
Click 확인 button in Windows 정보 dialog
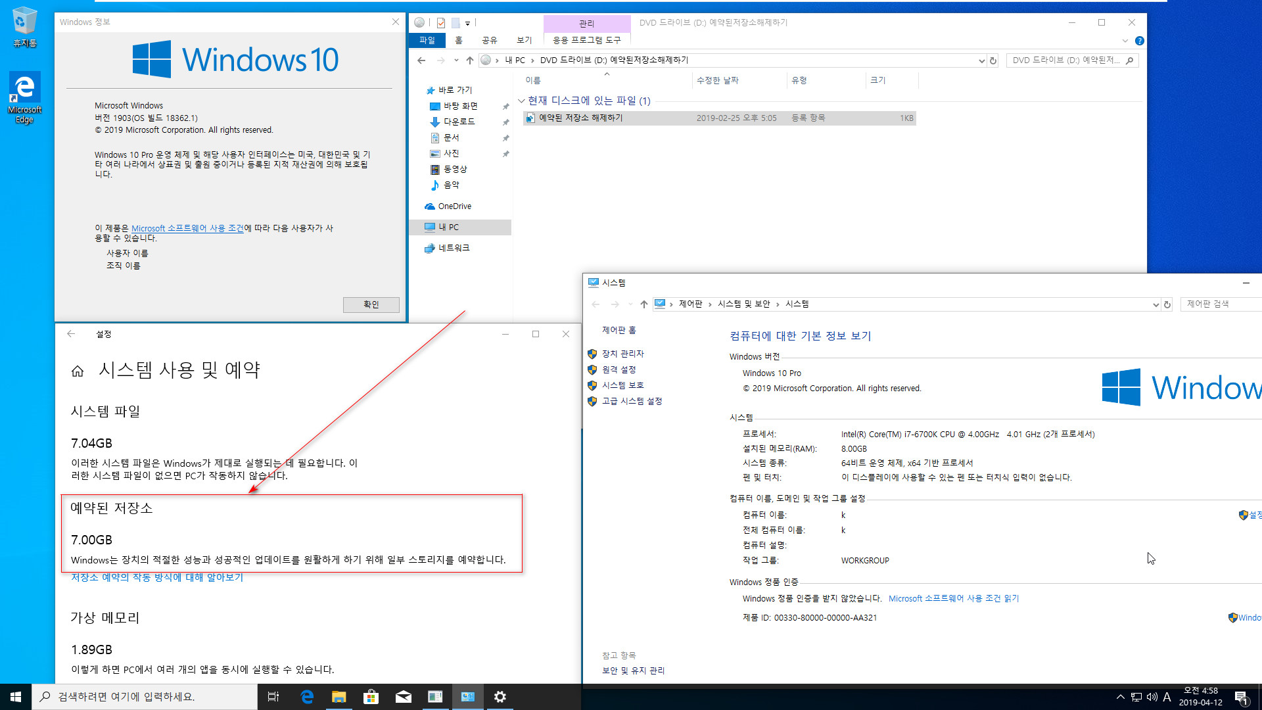[371, 304]
